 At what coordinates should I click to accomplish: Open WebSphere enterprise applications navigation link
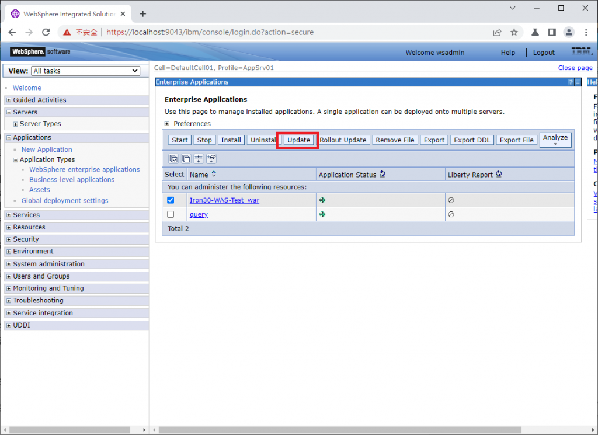[85, 170]
